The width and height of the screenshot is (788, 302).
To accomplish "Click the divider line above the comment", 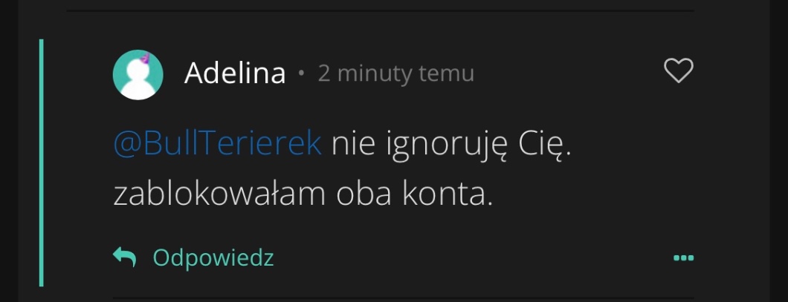I will (x=381, y=10).
